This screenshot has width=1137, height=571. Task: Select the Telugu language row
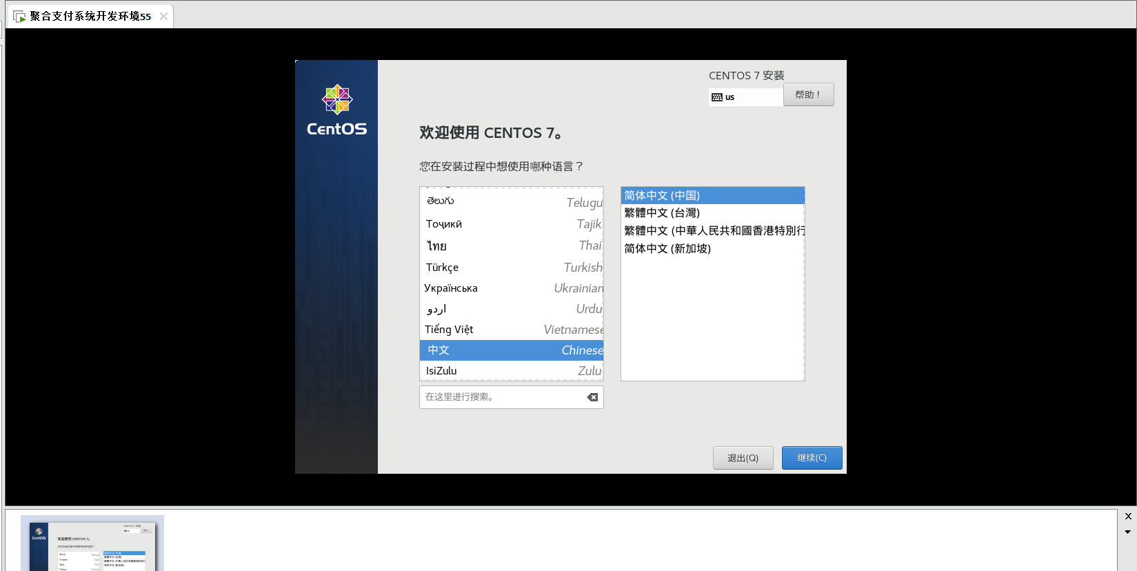[512, 201]
